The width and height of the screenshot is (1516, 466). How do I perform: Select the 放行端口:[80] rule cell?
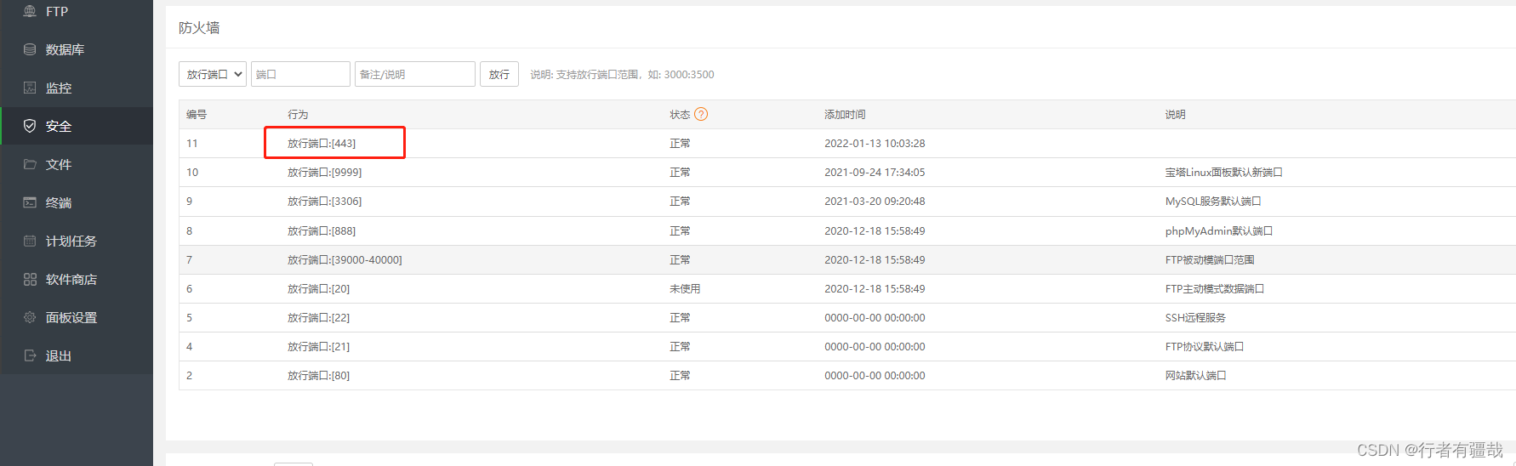pyautogui.click(x=318, y=375)
